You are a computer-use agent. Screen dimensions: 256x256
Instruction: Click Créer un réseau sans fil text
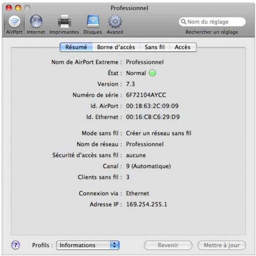(x=159, y=133)
